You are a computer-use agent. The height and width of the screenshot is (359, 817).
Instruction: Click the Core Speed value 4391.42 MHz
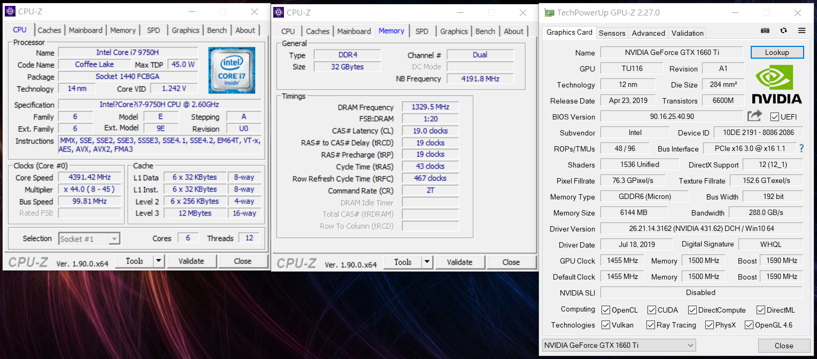point(89,177)
